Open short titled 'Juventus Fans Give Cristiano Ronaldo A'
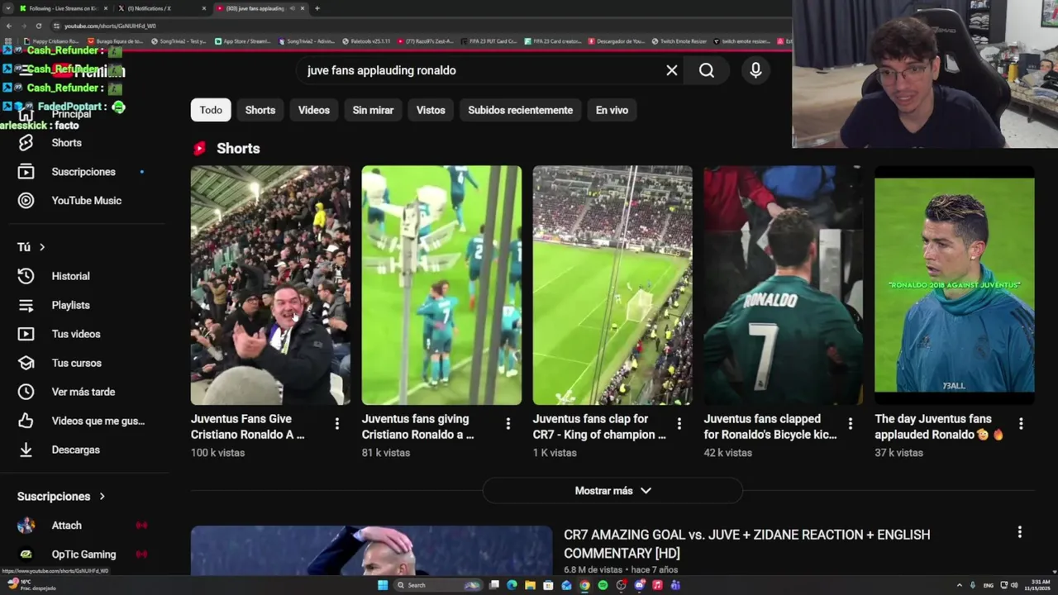 [248, 426]
